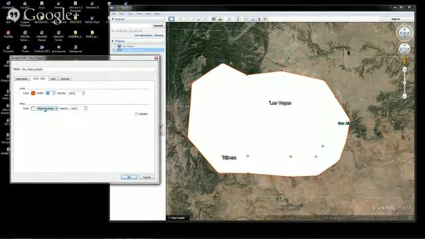Switch to the Style, Color tab
The height and width of the screenshot is (239, 425).
point(39,78)
